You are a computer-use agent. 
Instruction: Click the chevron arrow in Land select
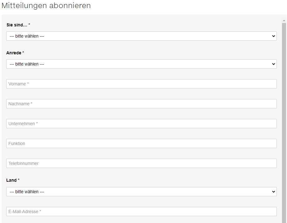pyautogui.click(x=274, y=192)
